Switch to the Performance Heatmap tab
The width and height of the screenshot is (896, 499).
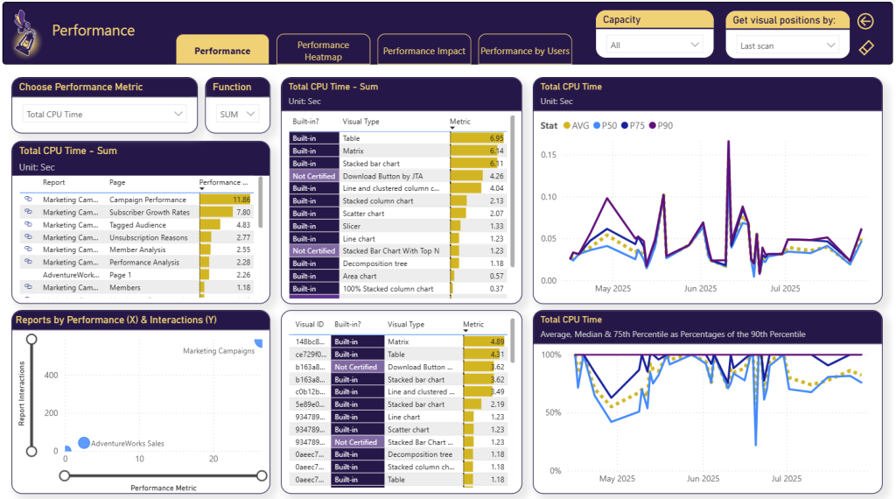click(323, 51)
